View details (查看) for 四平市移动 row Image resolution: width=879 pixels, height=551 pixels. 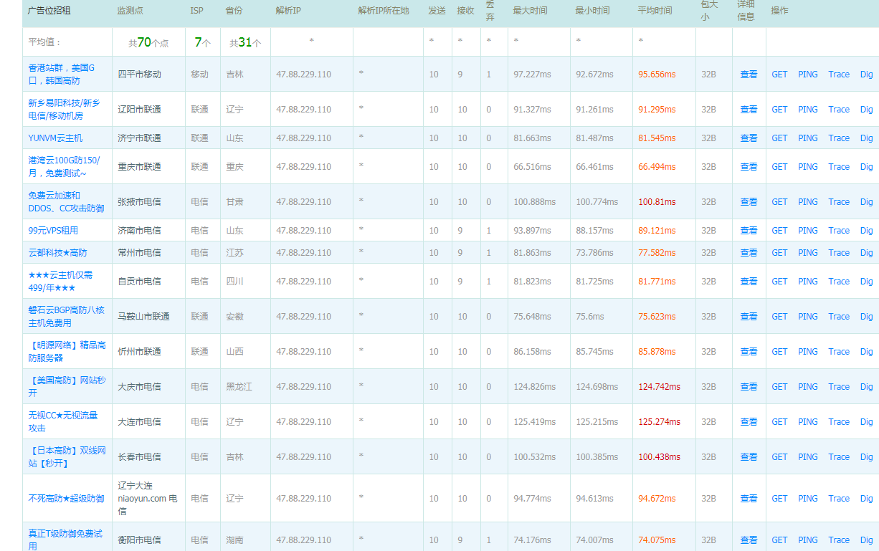tap(749, 75)
